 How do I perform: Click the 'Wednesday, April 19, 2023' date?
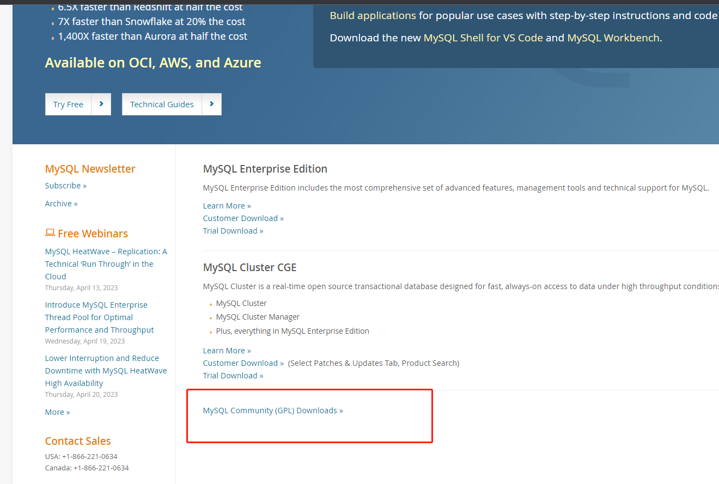click(85, 341)
